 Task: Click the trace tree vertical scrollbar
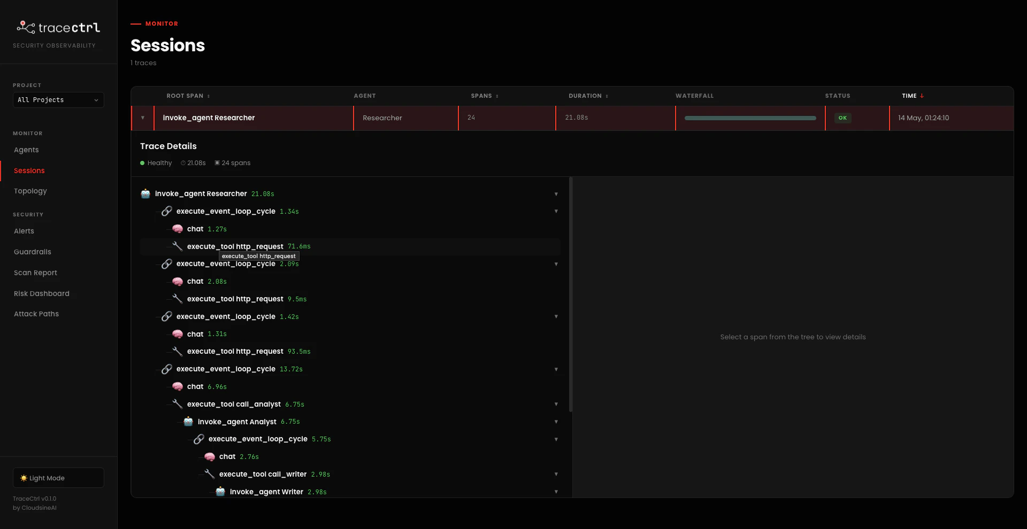pyautogui.click(x=571, y=295)
